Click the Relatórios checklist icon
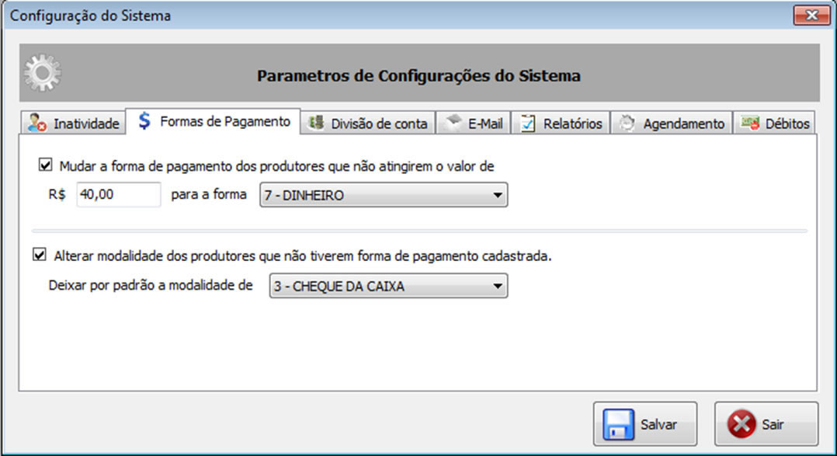The height and width of the screenshot is (456, 837). (528, 124)
